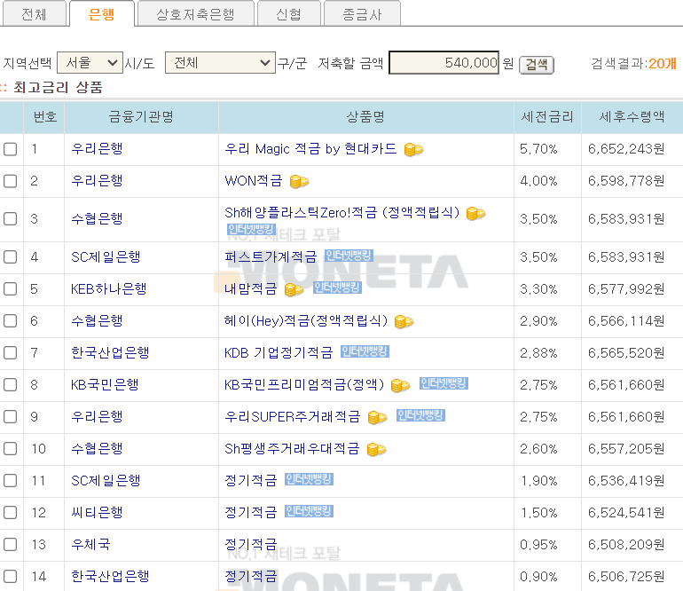Open 우리 Magic 적금 by 현대카드 product link
This screenshot has width=683, height=591.
pyautogui.click(x=310, y=149)
